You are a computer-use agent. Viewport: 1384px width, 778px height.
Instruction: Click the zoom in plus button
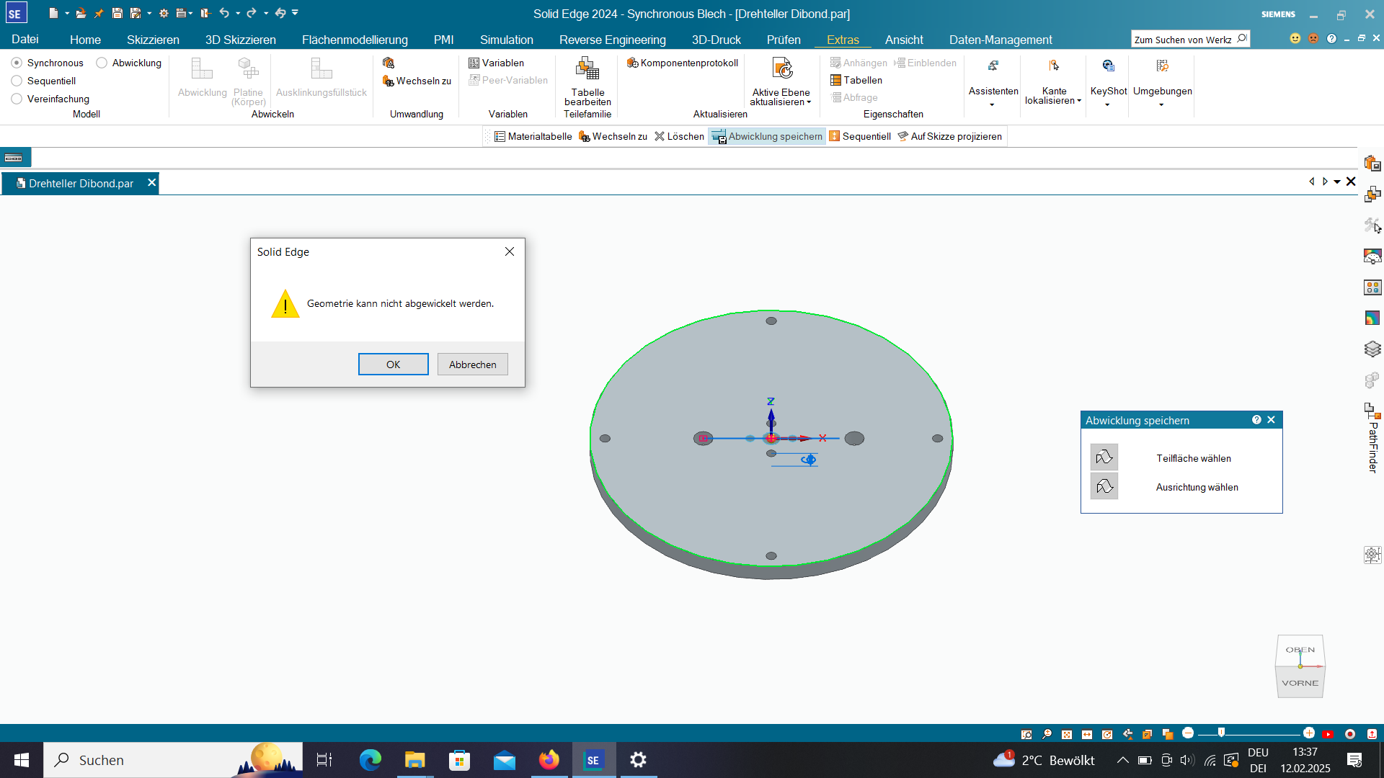1309,733
